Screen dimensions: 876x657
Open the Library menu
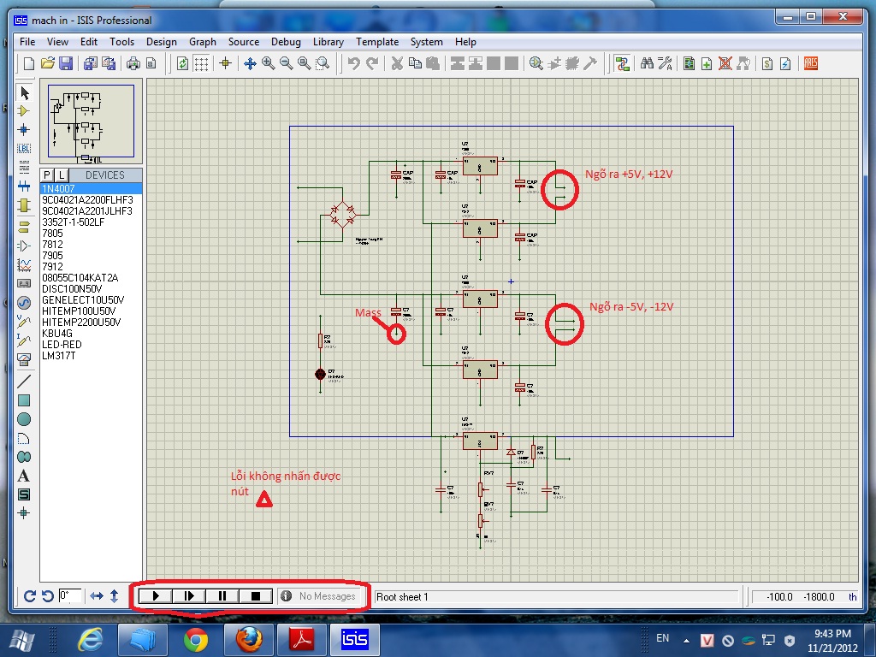[x=328, y=41]
